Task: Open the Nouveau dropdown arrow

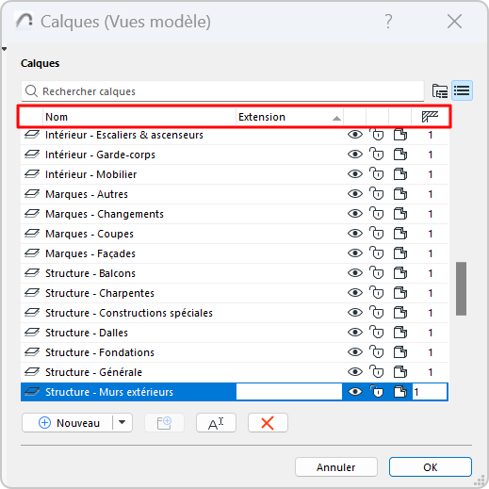Action: 122,423
